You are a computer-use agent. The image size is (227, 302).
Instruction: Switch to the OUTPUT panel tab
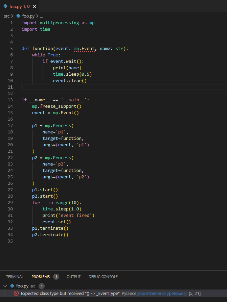[73, 277]
